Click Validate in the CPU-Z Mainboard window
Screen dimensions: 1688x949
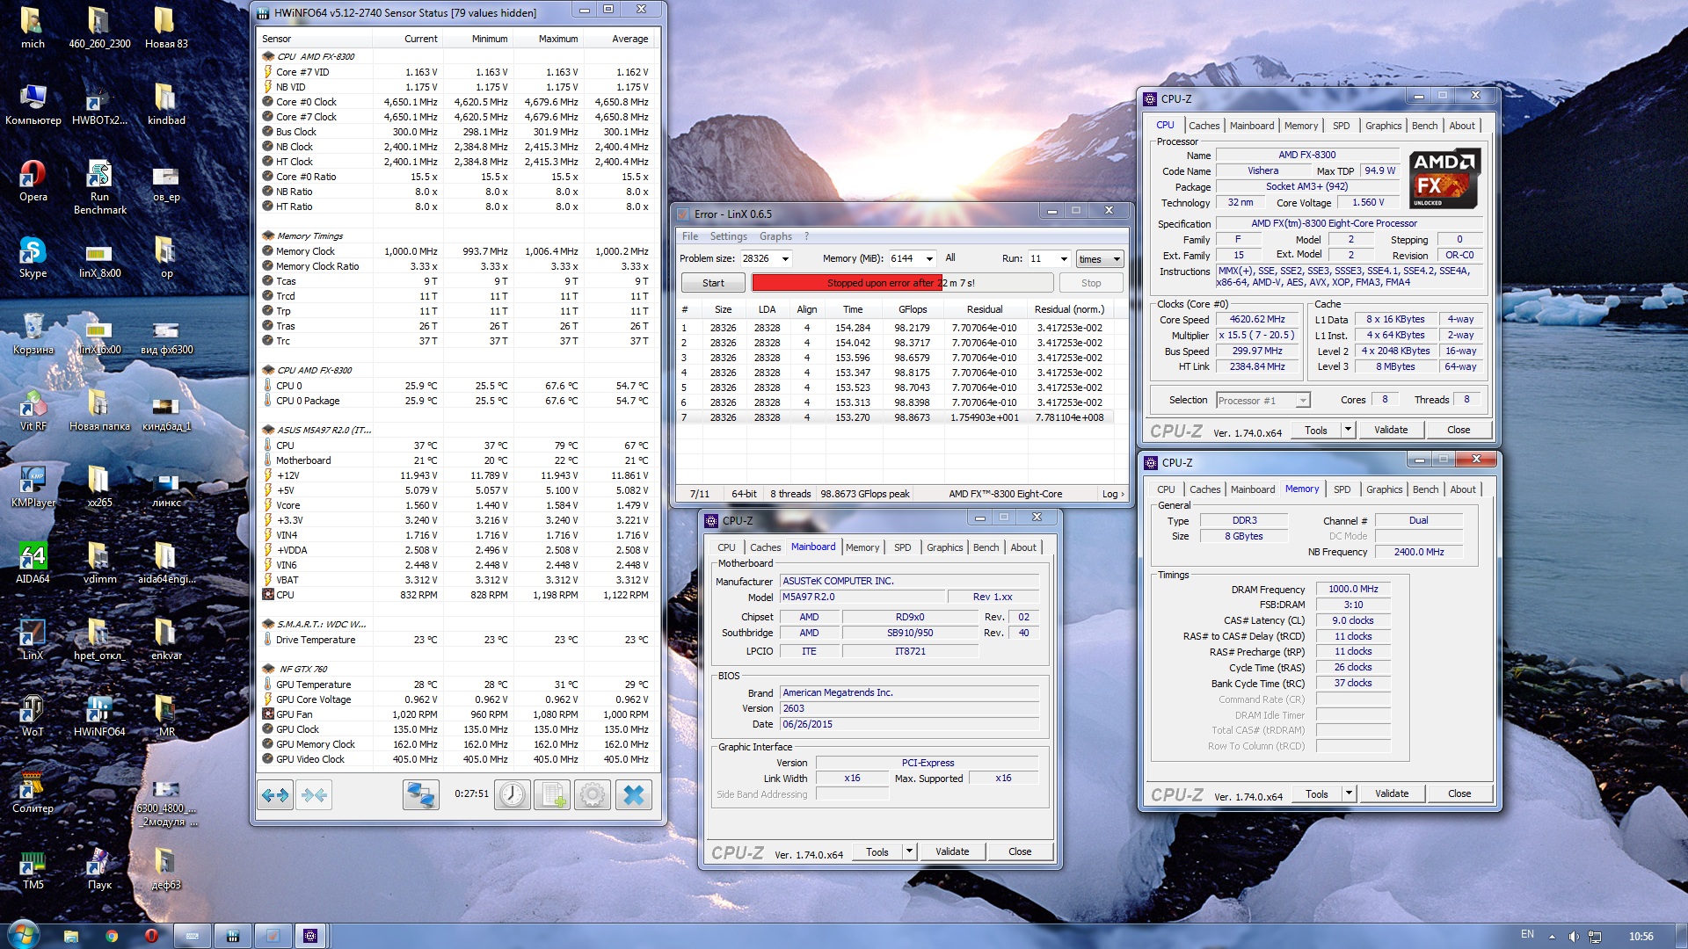(x=952, y=851)
